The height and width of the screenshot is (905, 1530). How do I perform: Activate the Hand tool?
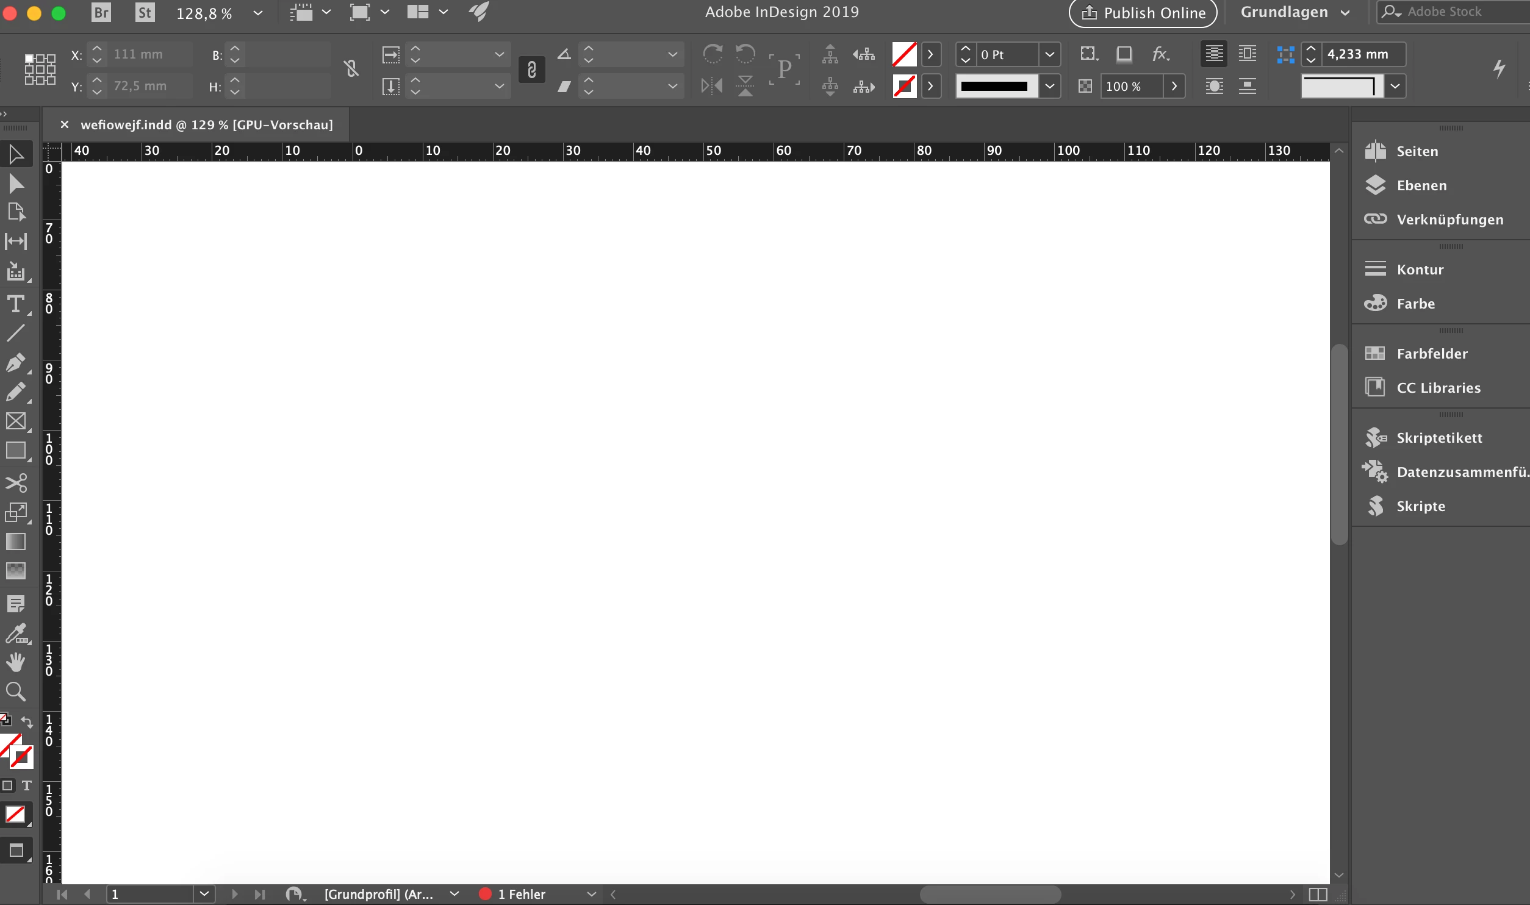point(15,662)
